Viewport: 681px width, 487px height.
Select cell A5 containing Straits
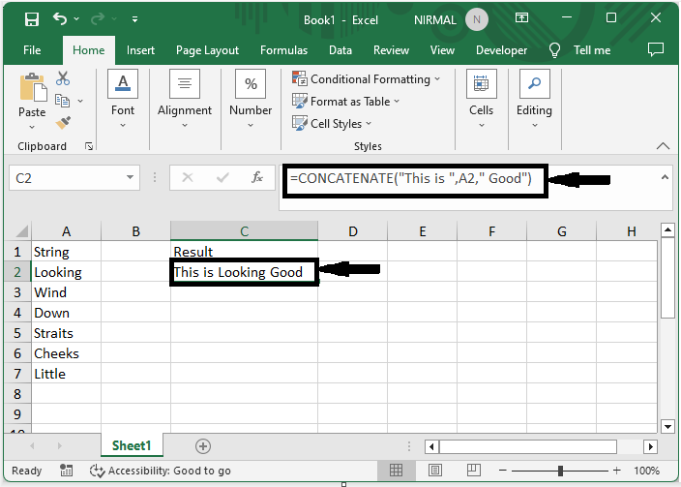click(x=65, y=333)
